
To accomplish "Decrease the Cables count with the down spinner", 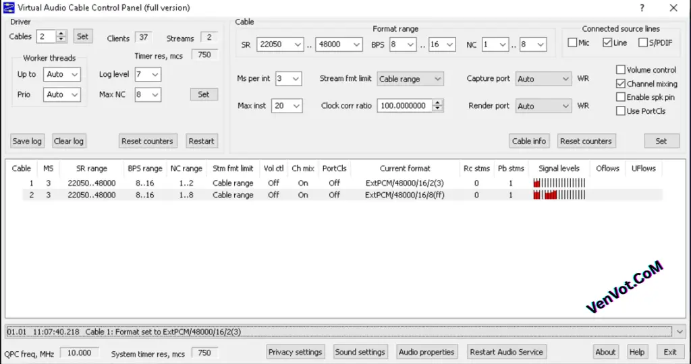I will click(x=61, y=40).
